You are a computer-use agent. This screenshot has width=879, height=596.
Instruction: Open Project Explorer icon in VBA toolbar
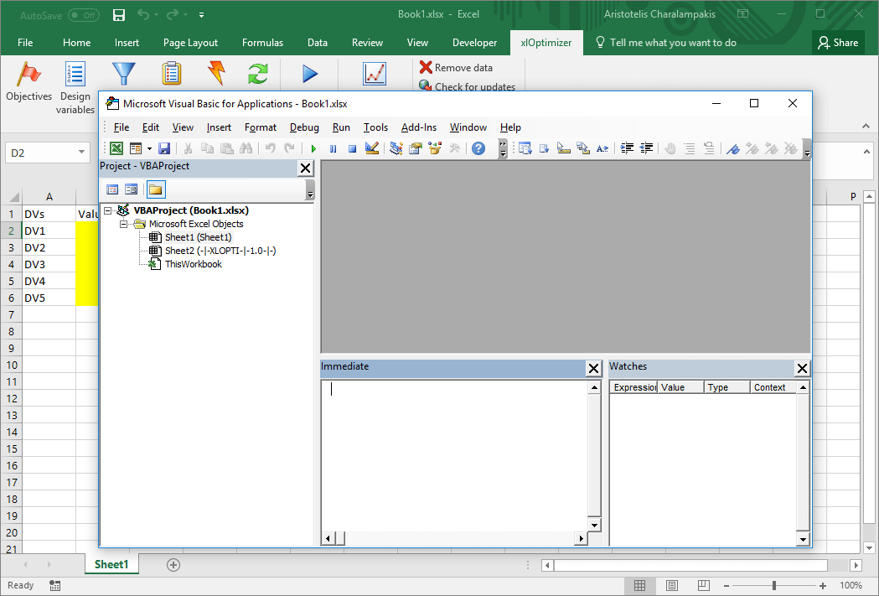tap(396, 148)
